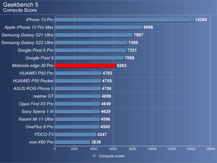This screenshot has height=163, width=217.
Task: Click the x-axis tick label 8000
Action: [133, 149]
